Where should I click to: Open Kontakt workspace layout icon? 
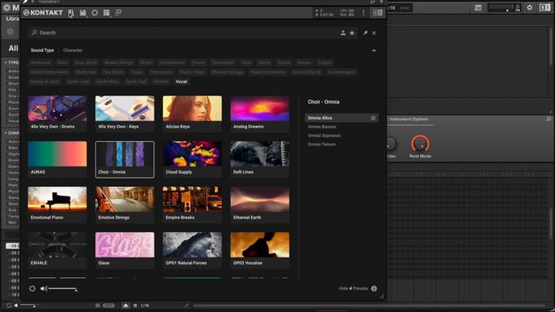(x=106, y=13)
